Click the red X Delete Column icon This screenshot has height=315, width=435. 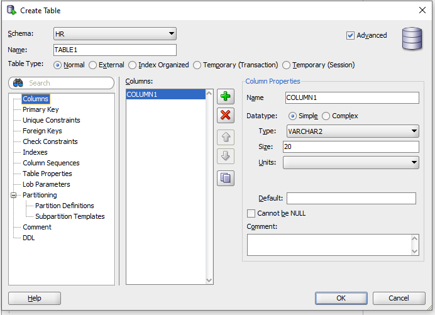[x=225, y=116]
